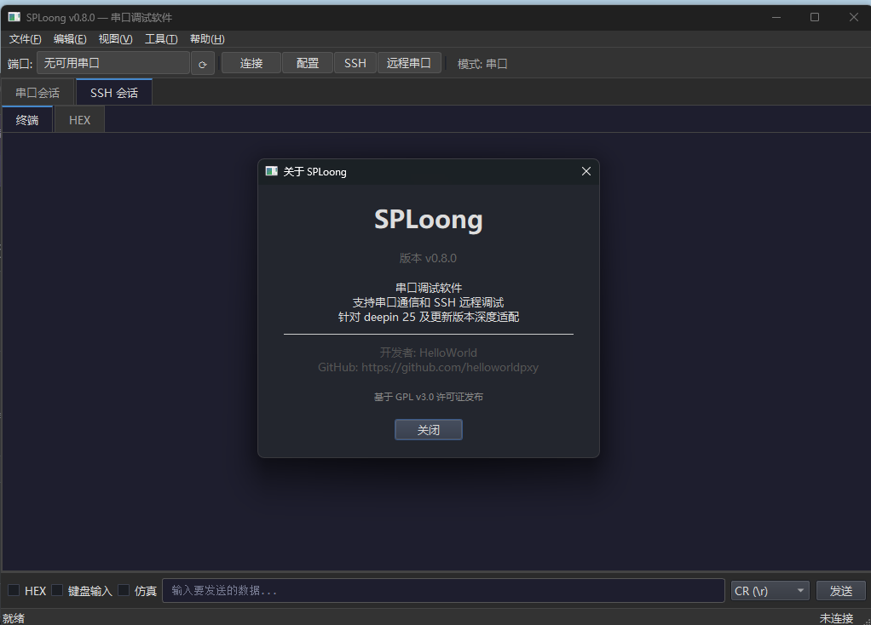Click the 关闭 button in About dialog
The height and width of the screenshot is (625, 871).
(429, 430)
